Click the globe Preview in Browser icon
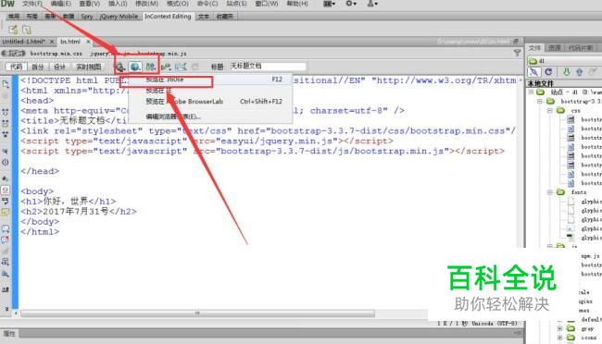Screen dimensions: 602x344 pos(135,68)
